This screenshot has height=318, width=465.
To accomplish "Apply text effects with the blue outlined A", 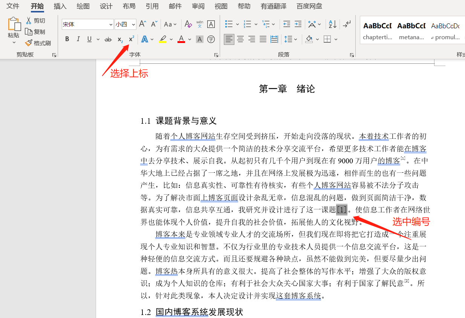I will click(145, 39).
